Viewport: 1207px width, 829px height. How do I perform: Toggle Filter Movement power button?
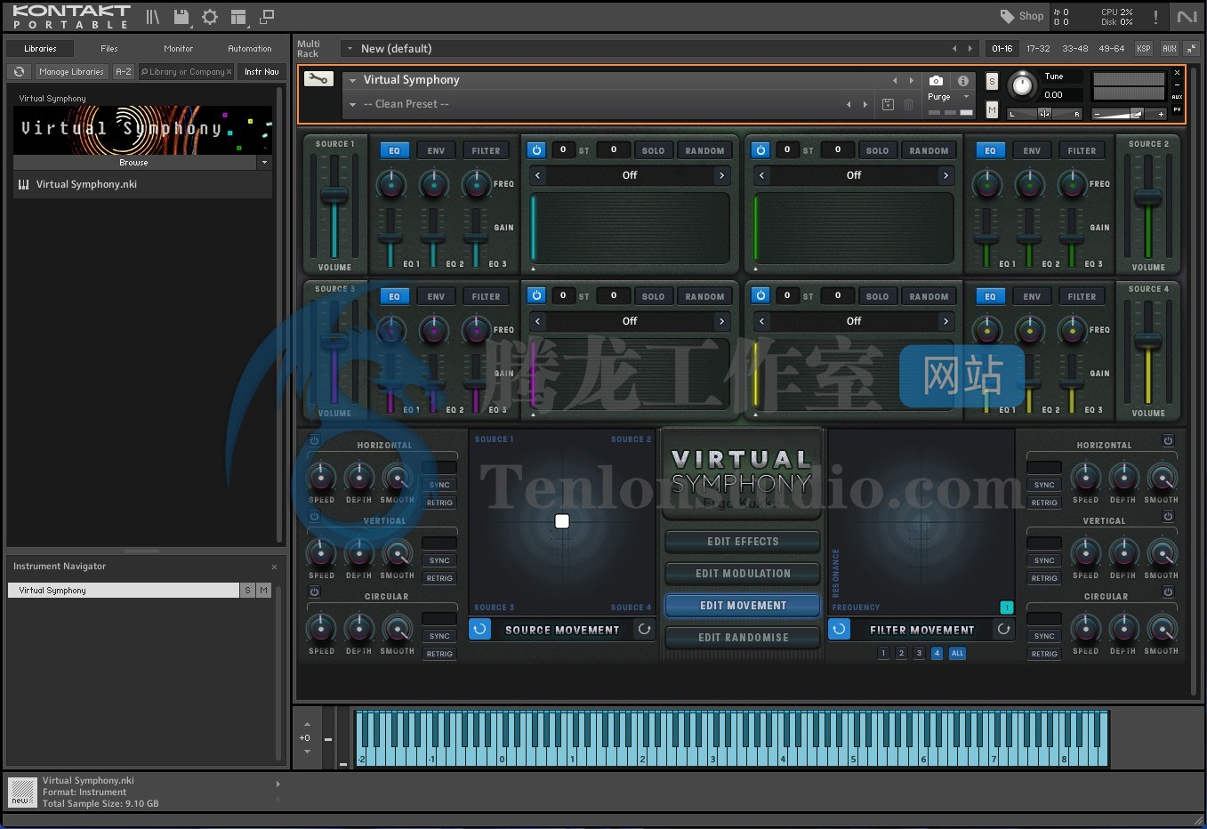pos(839,629)
